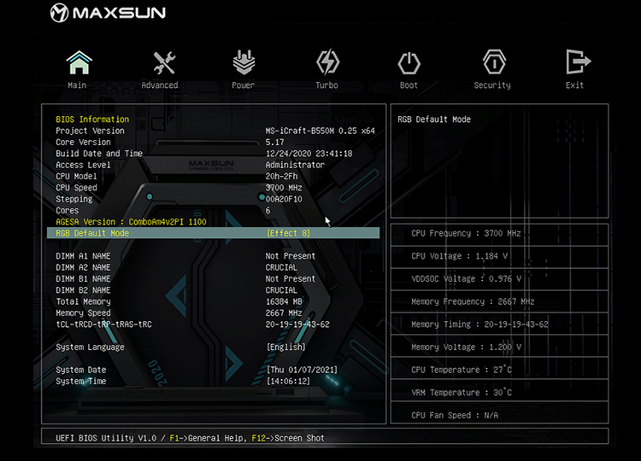Click the System Time label
The width and height of the screenshot is (641, 461).
81,381
